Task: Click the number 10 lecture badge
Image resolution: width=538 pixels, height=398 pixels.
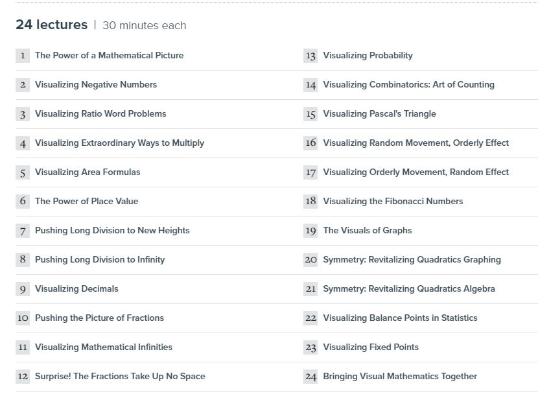Action: point(23,318)
